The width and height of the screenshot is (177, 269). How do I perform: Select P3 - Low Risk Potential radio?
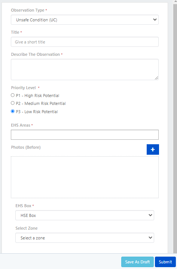pos(13,111)
